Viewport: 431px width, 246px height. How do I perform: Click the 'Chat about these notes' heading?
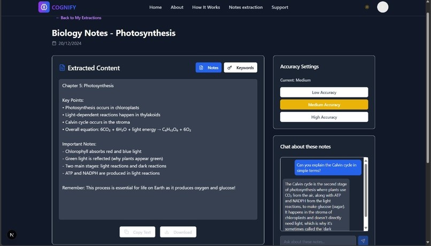click(305, 147)
